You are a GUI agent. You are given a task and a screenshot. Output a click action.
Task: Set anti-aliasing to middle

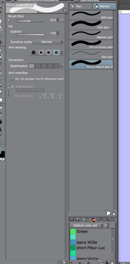point(48,53)
